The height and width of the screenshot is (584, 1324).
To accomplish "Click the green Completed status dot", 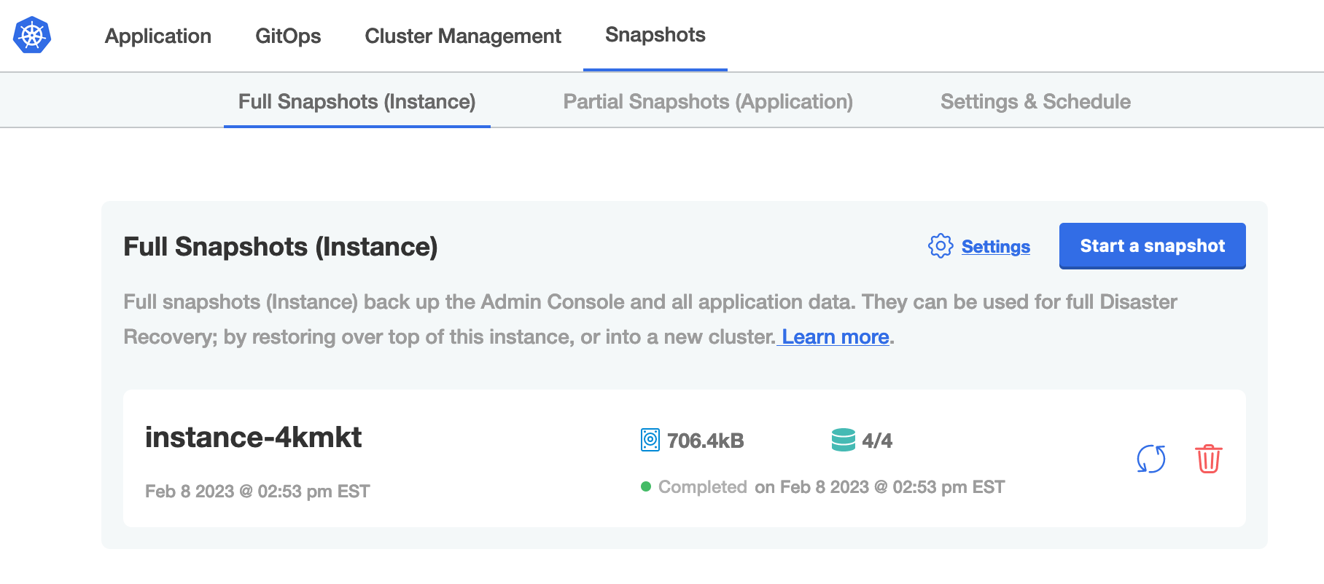I will [x=646, y=486].
